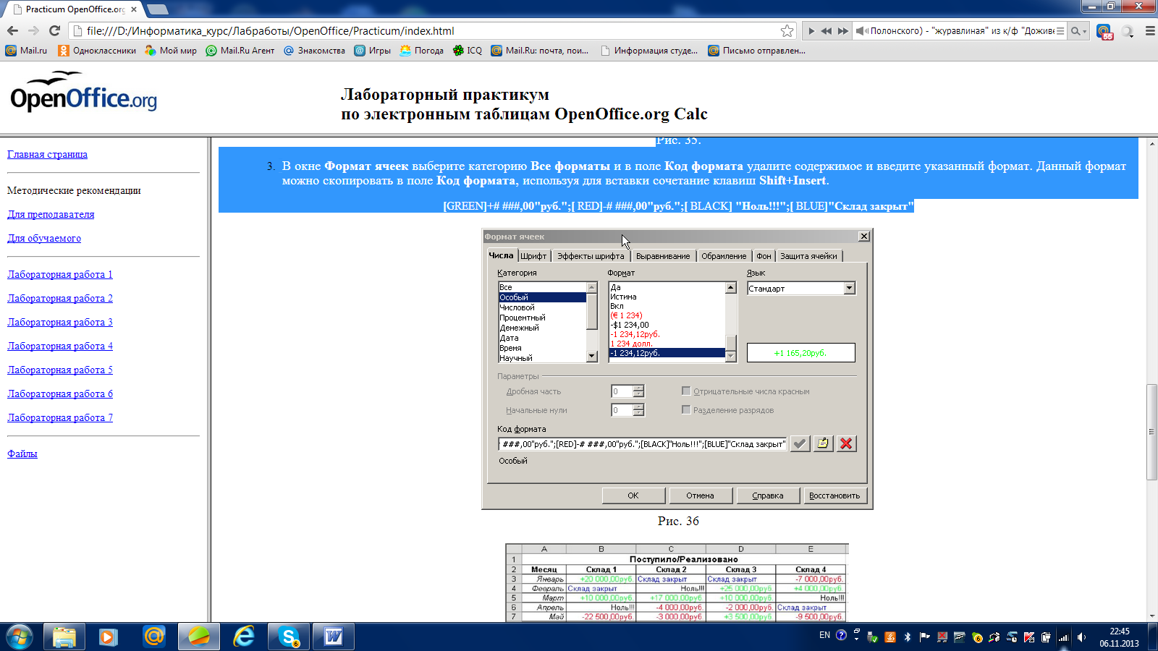This screenshot has width=1158, height=651.
Task: Toggle Разделение разрядов checkbox
Action: [686, 410]
